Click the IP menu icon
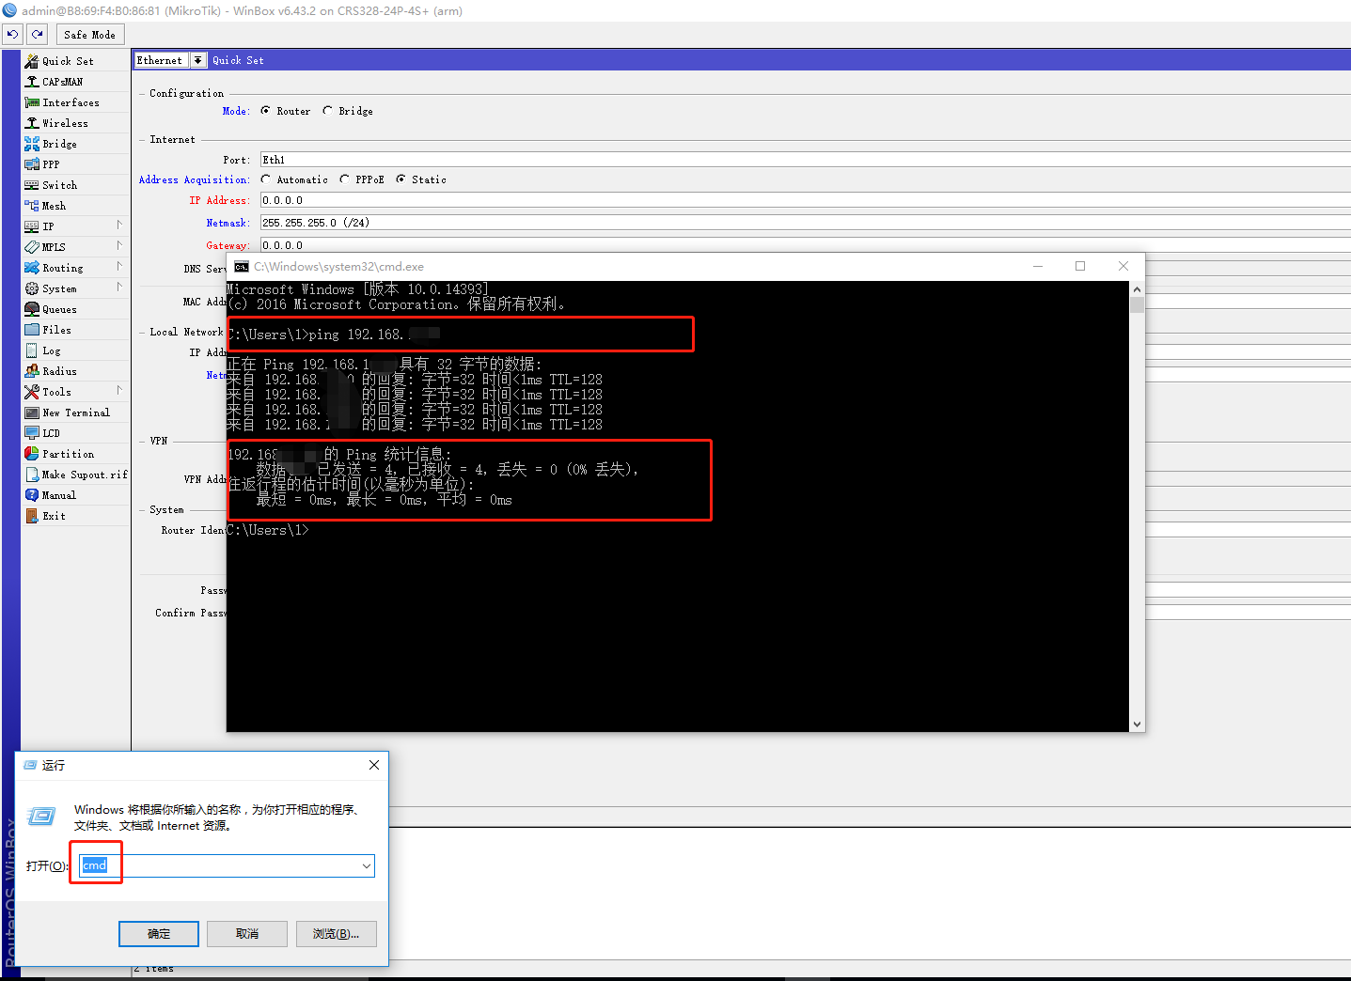1351x981 pixels. (32, 226)
